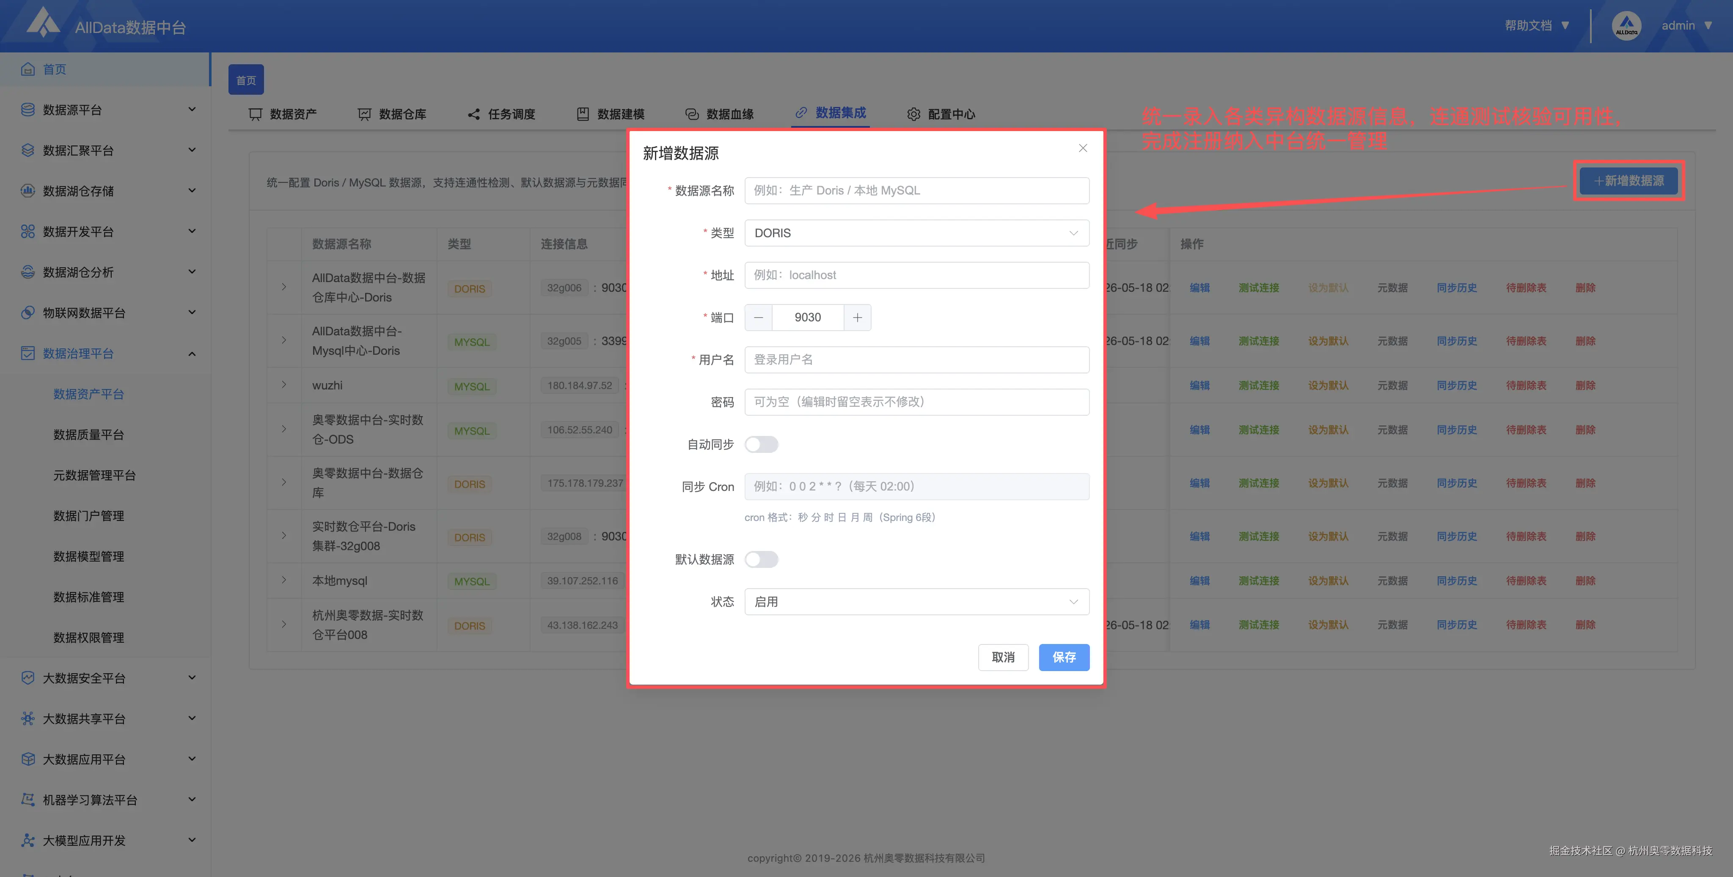Screen dimensions: 1733x877
Task: Click the 任务调度 share icon
Action: click(473, 114)
